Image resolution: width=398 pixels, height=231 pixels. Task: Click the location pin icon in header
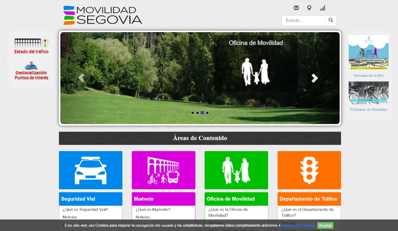pyautogui.click(x=309, y=8)
